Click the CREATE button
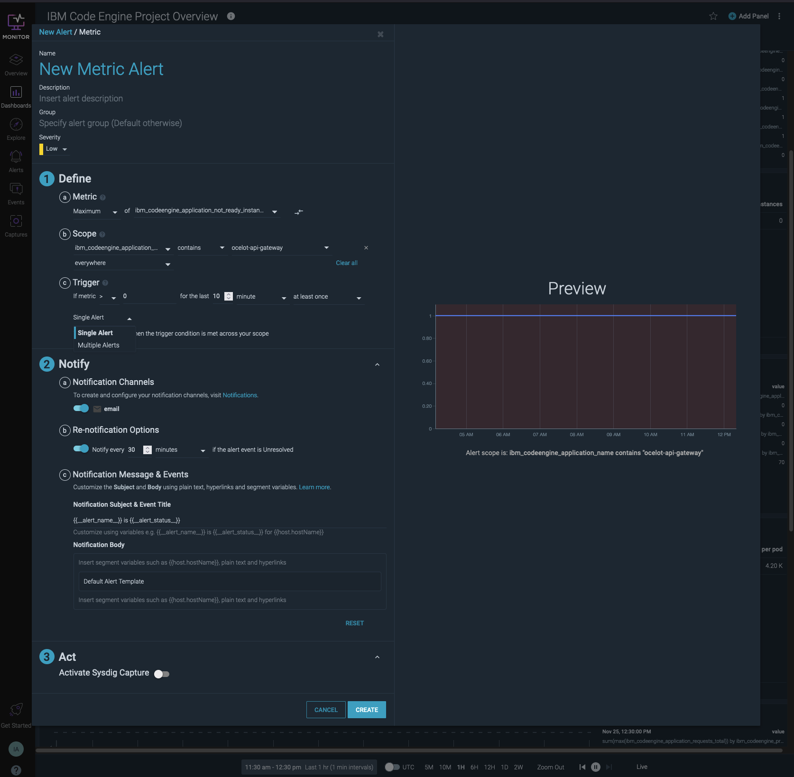794x777 pixels. click(x=367, y=710)
